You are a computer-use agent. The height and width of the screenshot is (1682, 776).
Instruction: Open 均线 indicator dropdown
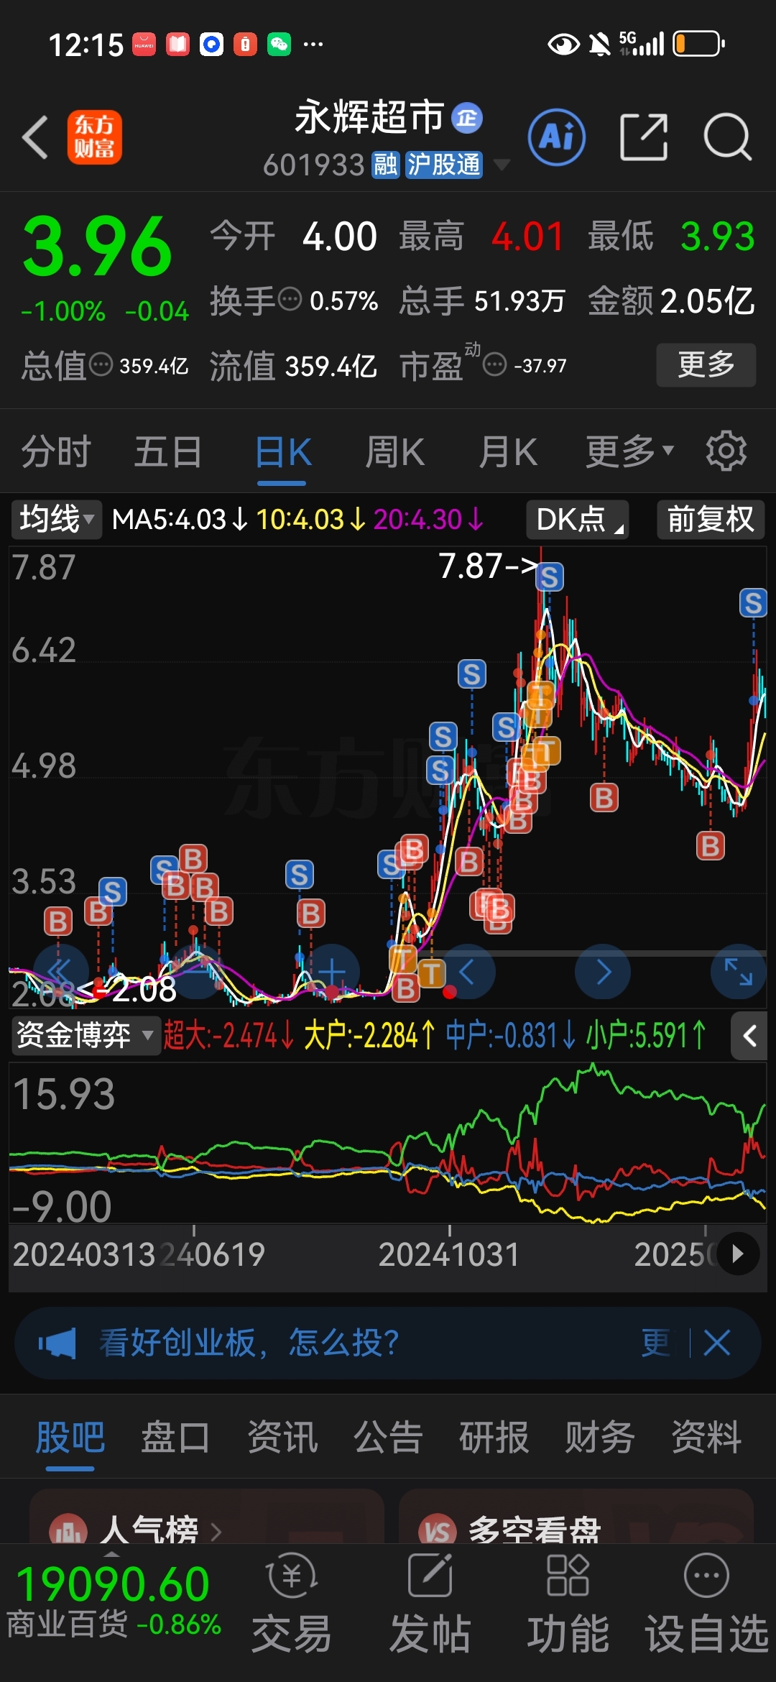pos(57,519)
